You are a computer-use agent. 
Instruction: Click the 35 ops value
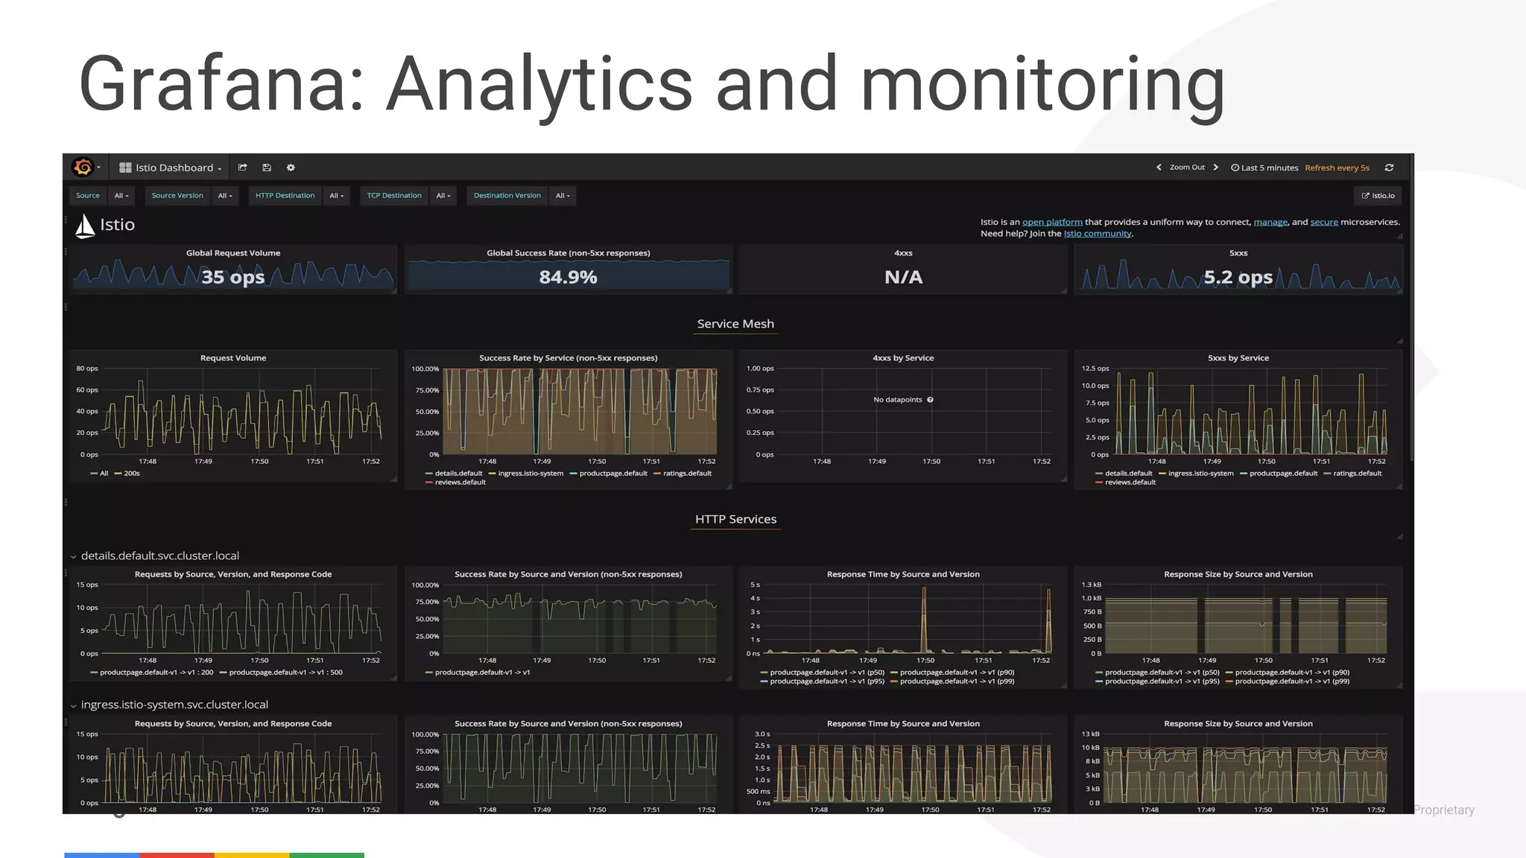(x=233, y=277)
